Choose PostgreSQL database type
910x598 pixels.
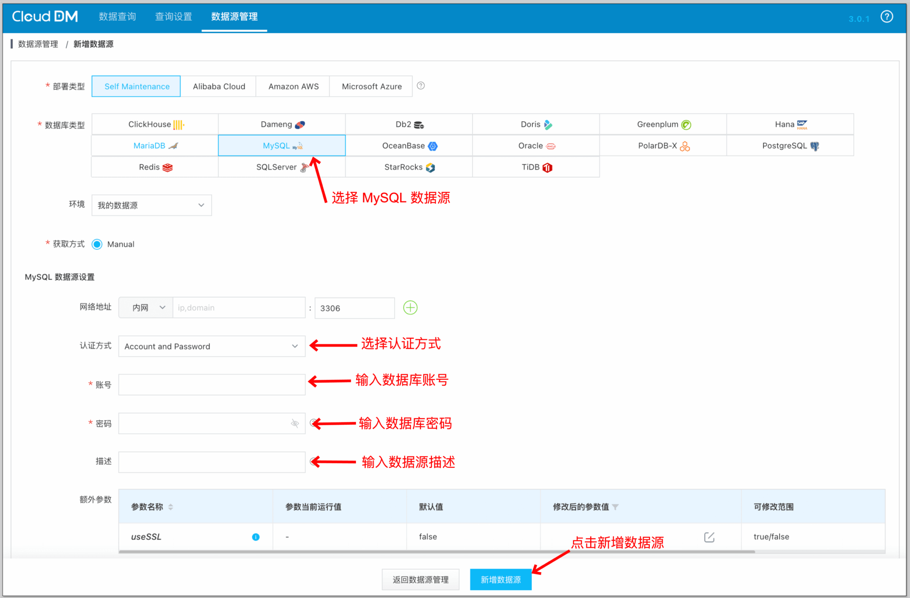pyautogui.click(x=790, y=146)
